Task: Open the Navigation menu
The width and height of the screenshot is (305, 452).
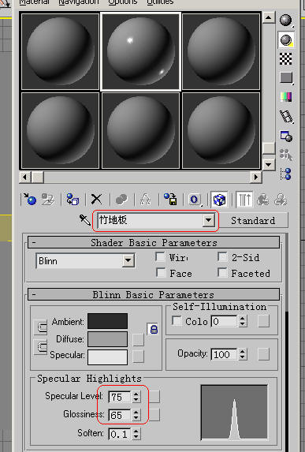Action: click(79, 2)
